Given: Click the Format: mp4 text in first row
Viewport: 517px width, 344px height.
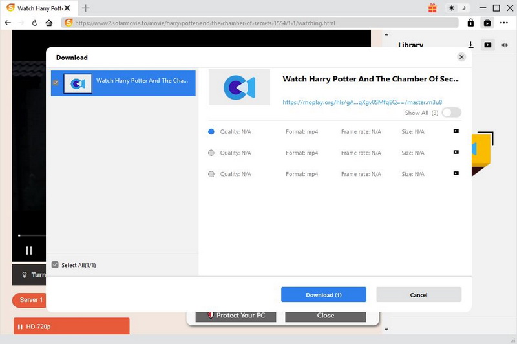Looking at the screenshot, I should [x=302, y=132].
